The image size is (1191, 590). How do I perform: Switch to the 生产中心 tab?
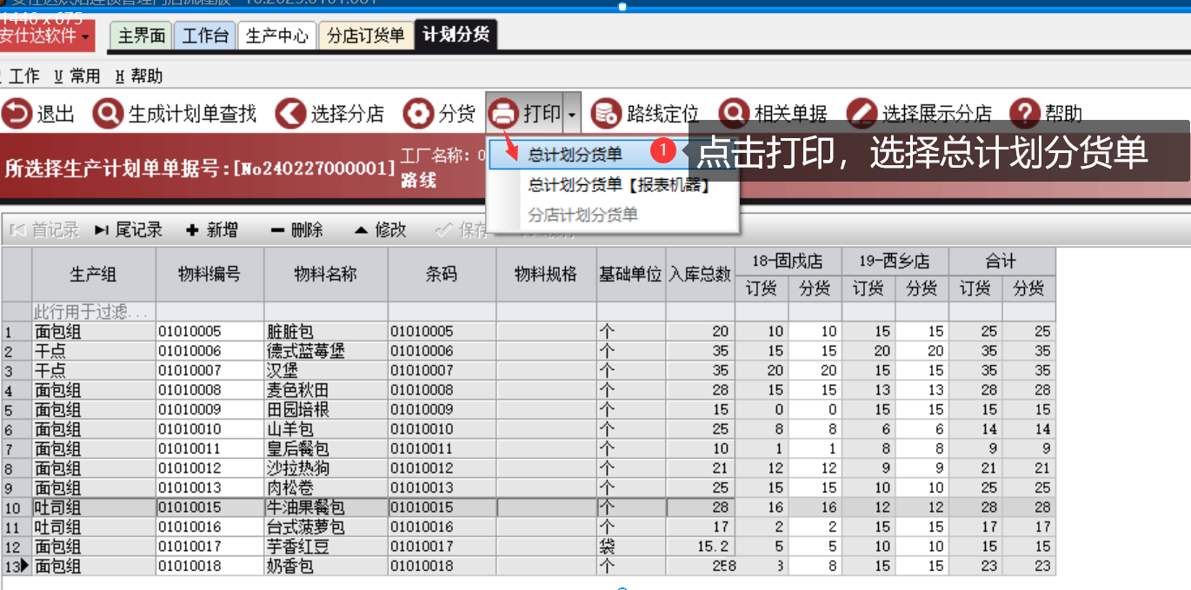pyautogui.click(x=277, y=36)
